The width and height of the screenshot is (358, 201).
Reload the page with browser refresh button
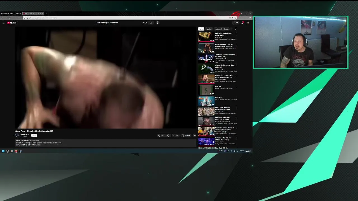9,18
